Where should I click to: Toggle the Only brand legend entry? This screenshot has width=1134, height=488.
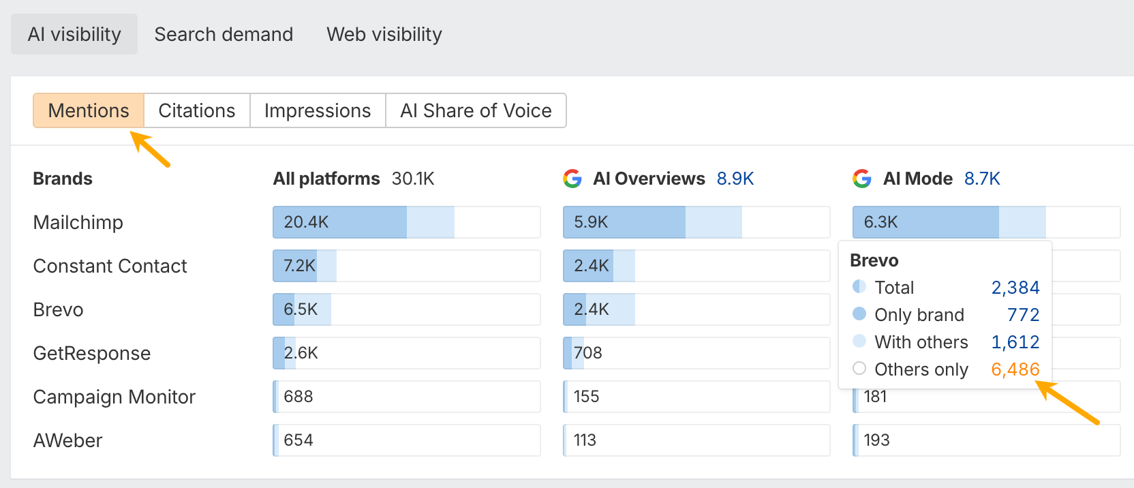(x=859, y=314)
